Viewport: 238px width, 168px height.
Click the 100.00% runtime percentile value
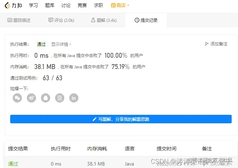[116, 55]
